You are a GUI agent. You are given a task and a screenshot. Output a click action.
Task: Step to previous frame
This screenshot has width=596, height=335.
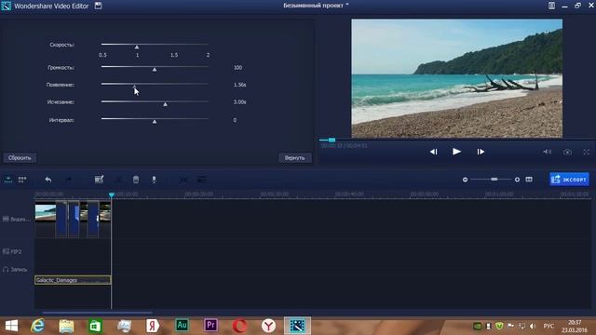433,152
